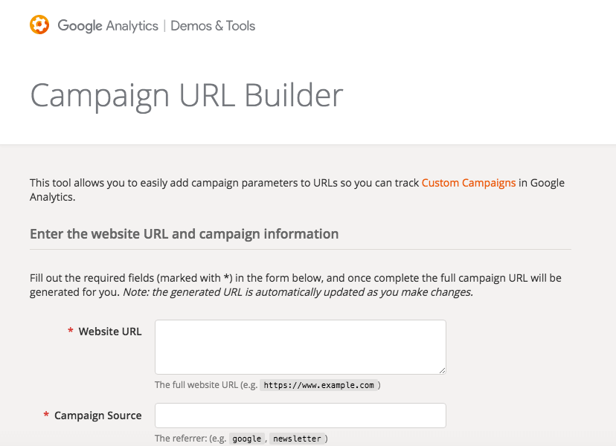The image size is (616, 446).
Task: Click the "Website URL" field label
Action: pos(110,332)
